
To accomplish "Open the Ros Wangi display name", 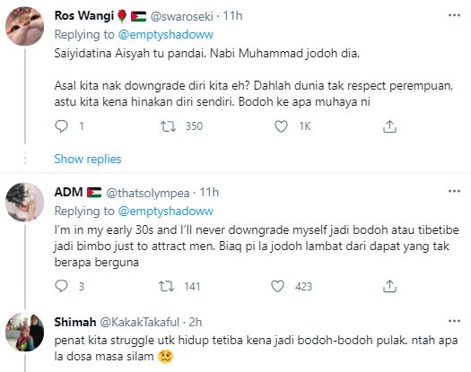I will 84,15.
